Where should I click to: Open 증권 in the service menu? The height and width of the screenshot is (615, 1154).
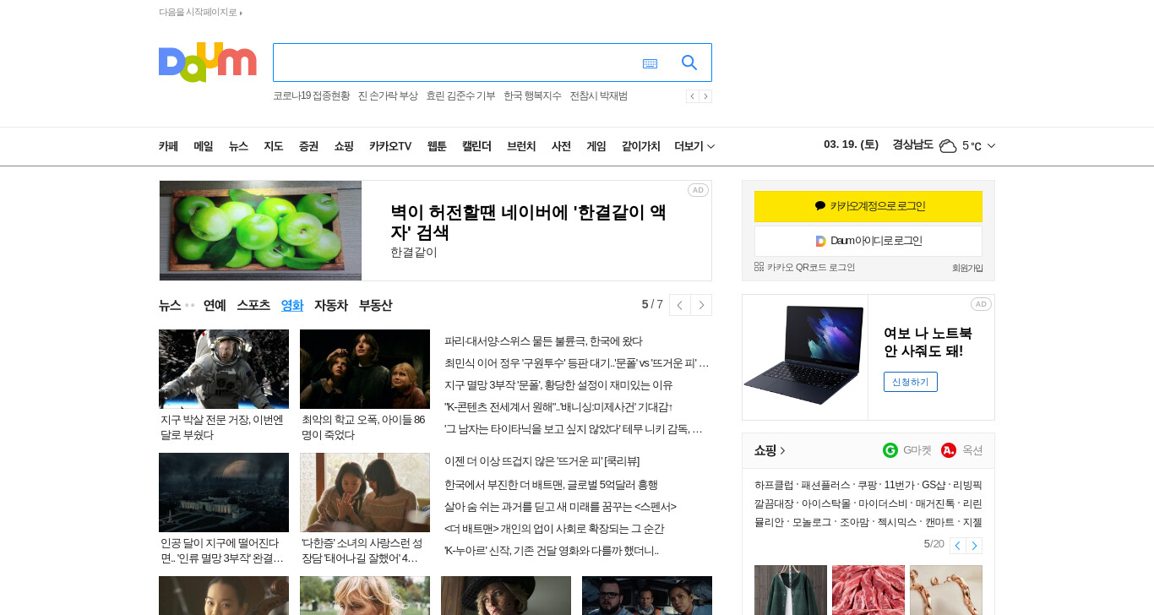click(308, 146)
